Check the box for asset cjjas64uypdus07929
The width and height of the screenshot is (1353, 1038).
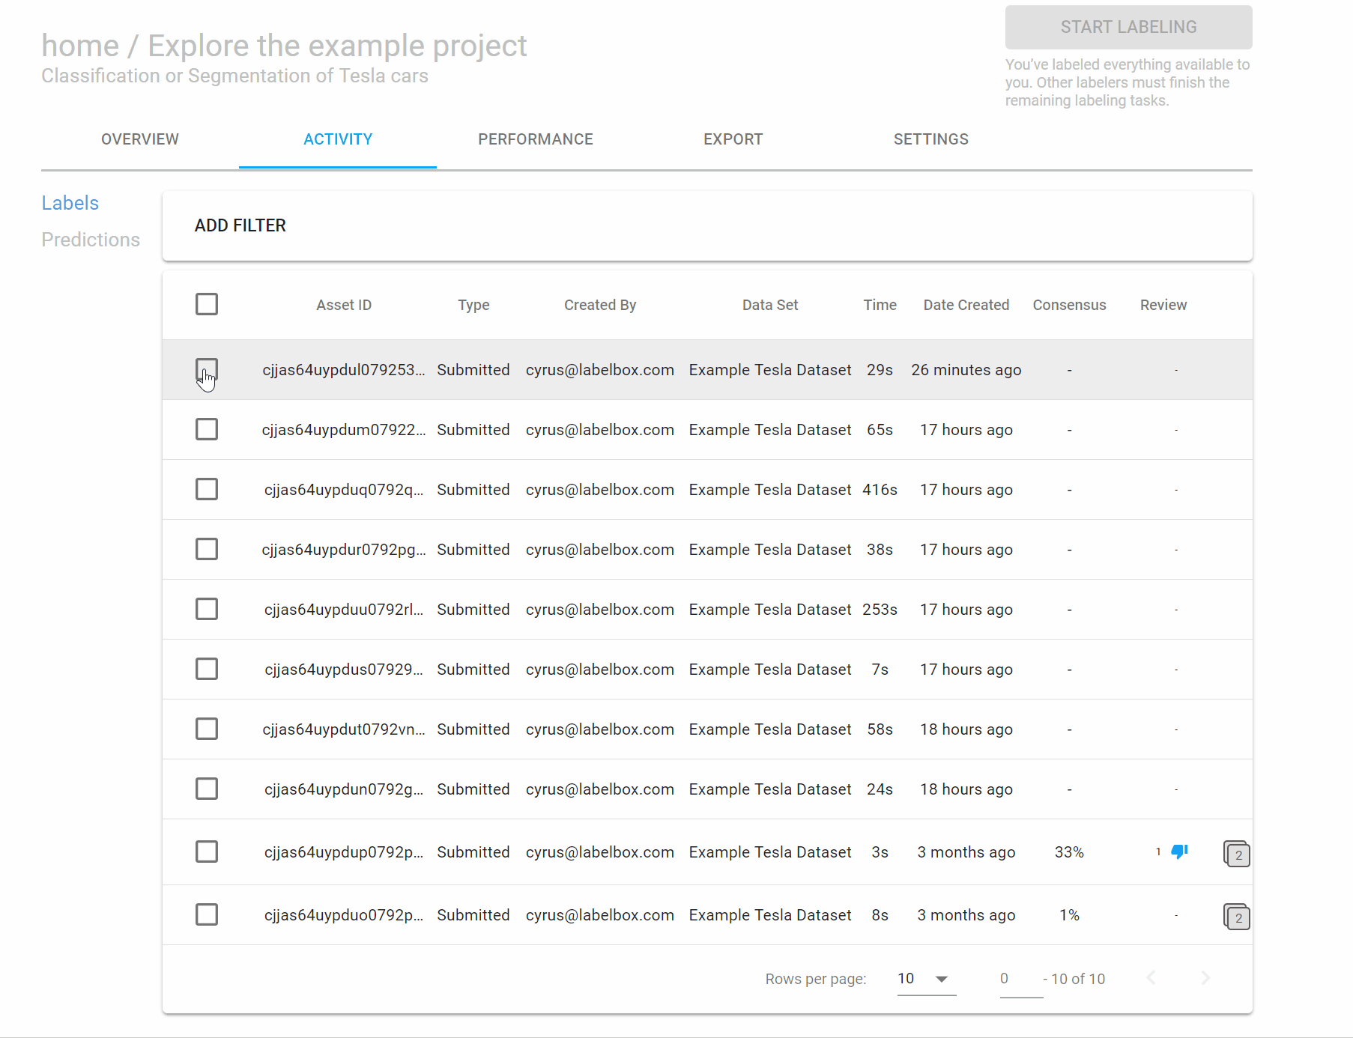point(207,669)
